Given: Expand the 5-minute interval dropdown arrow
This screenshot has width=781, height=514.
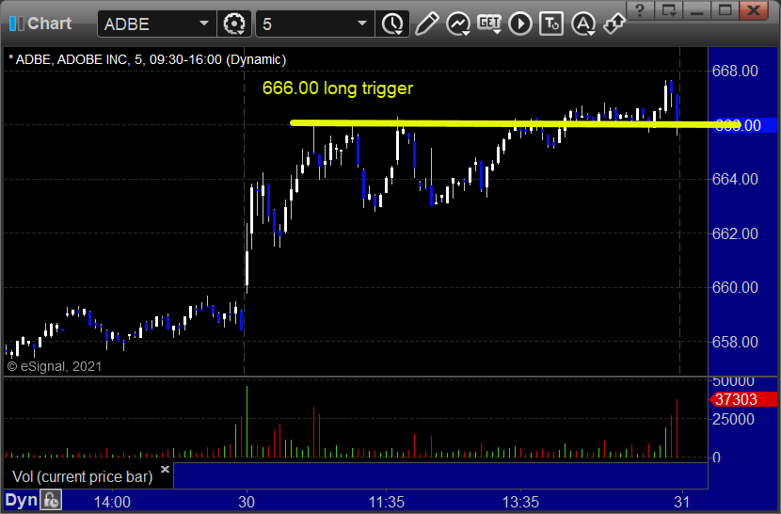Looking at the screenshot, I should click(362, 24).
